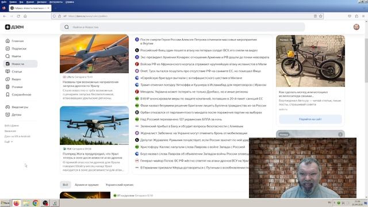Click the Start button on taskbar

click(x=5, y=203)
